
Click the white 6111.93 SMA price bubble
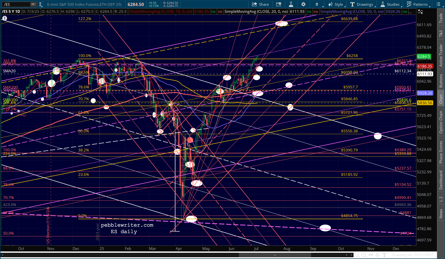coord(425,74)
